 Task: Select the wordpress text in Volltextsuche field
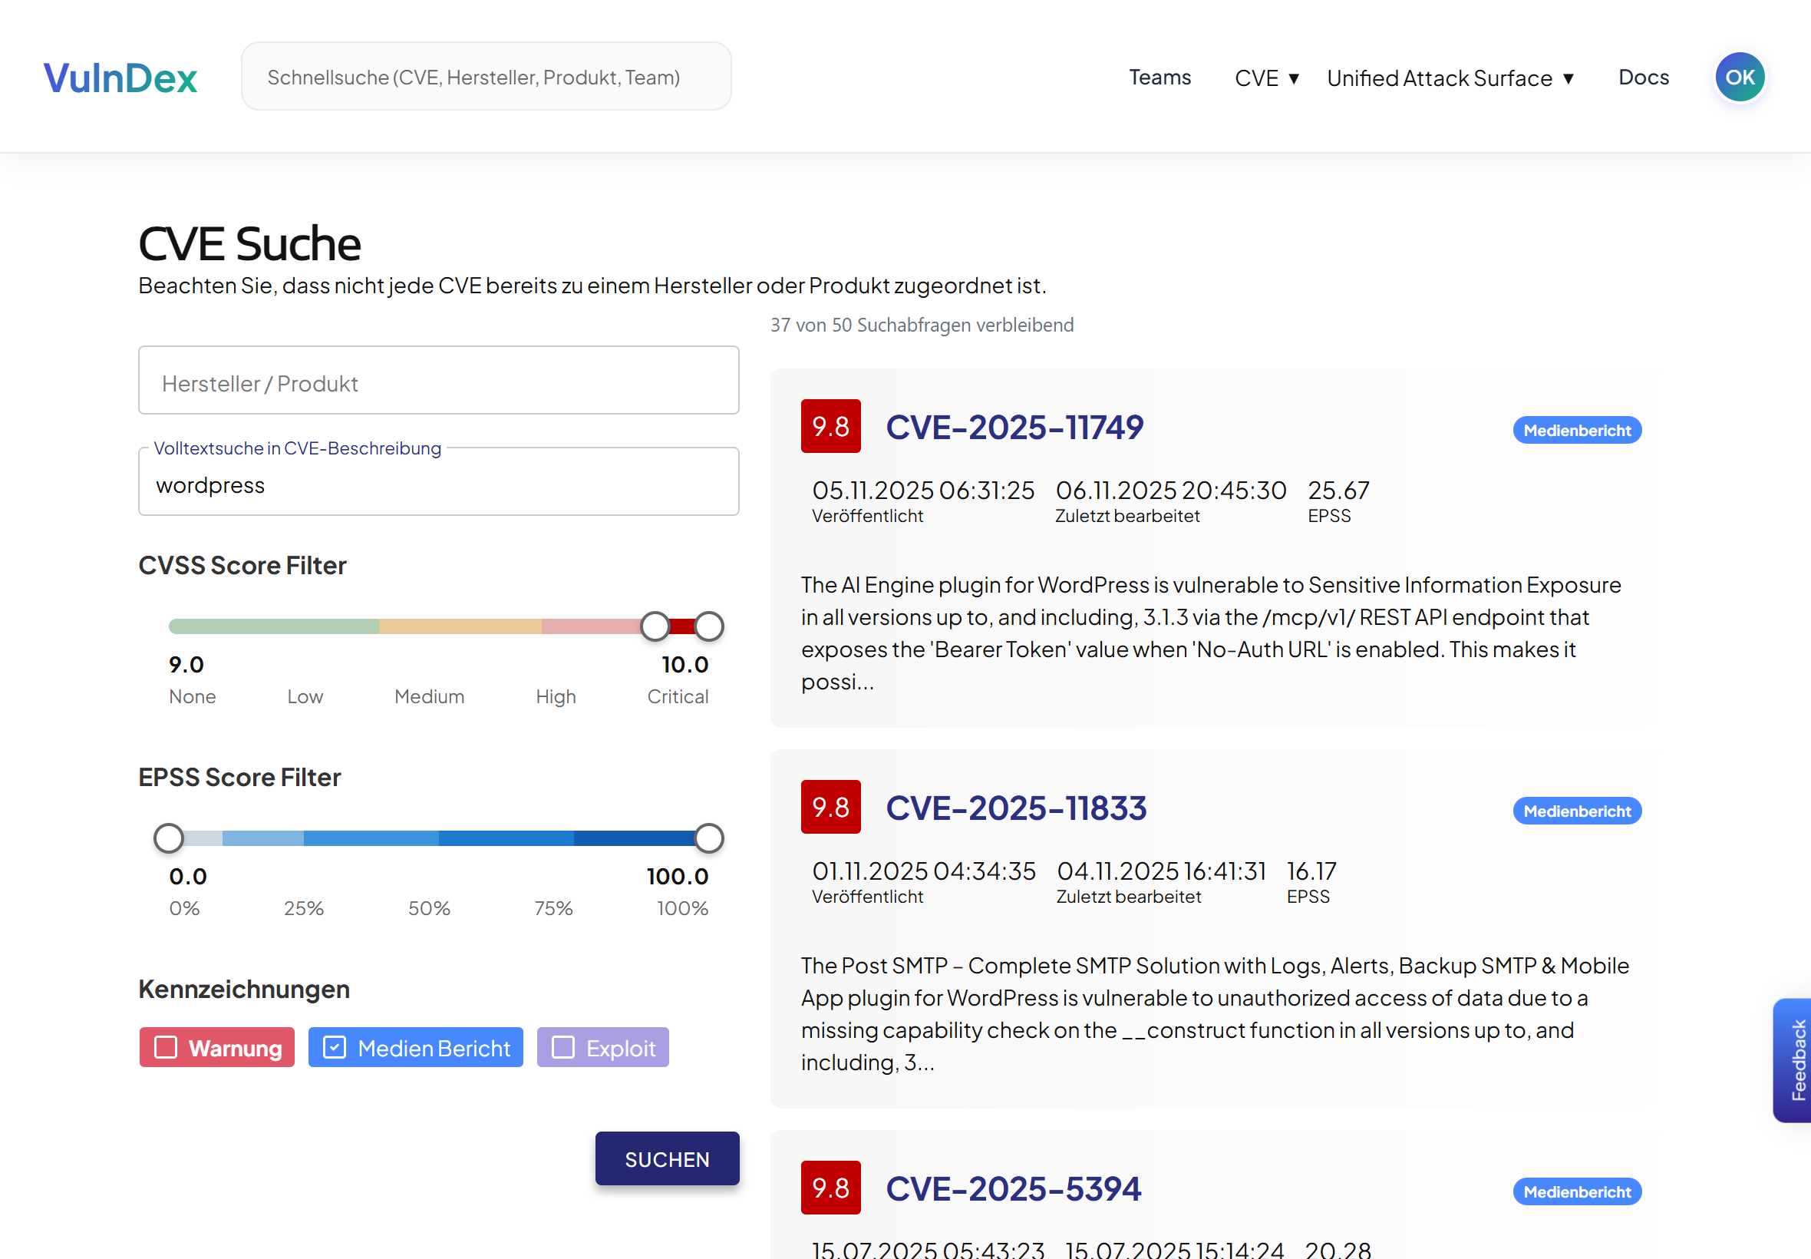pyautogui.click(x=209, y=484)
